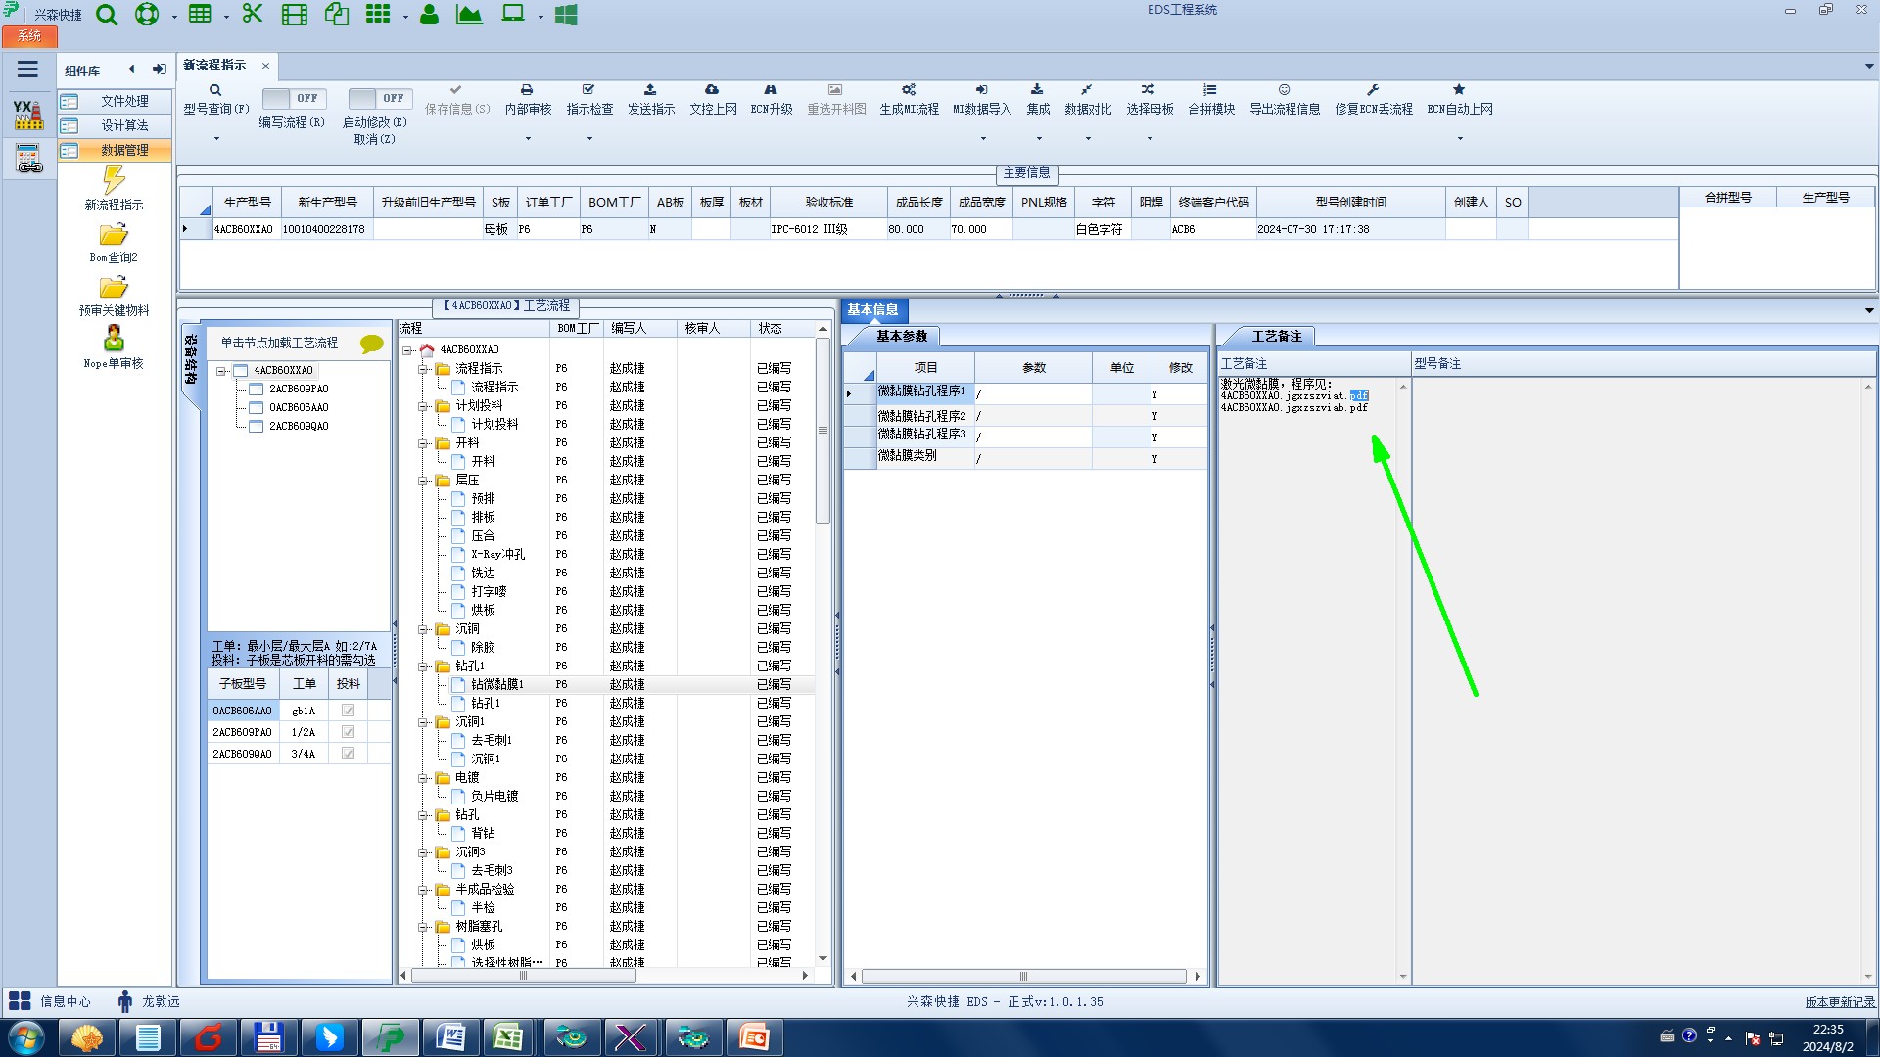Image resolution: width=1880 pixels, height=1057 pixels.
Task: Open the Bom查询2 folder icon
Action: (x=114, y=235)
